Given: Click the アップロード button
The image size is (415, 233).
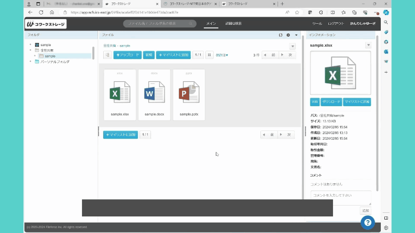Looking at the screenshot, I should tap(127, 54).
